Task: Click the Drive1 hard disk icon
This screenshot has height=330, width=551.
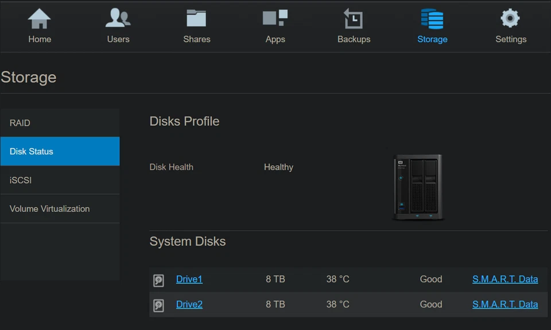Action: point(158,281)
